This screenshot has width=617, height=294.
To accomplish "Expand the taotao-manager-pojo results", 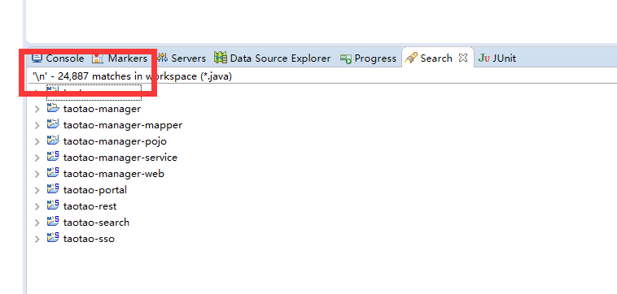I will tap(37, 141).
